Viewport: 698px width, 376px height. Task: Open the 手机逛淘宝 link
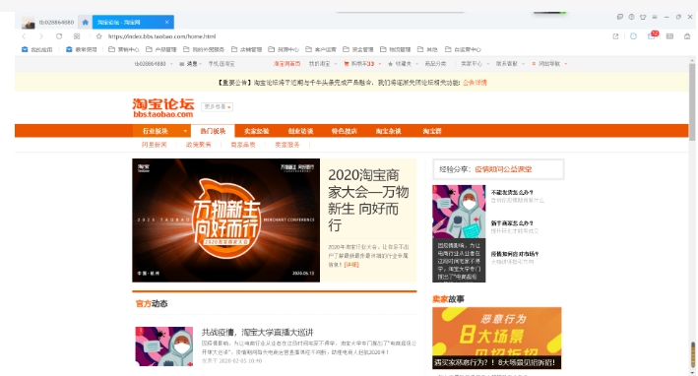coord(222,64)
